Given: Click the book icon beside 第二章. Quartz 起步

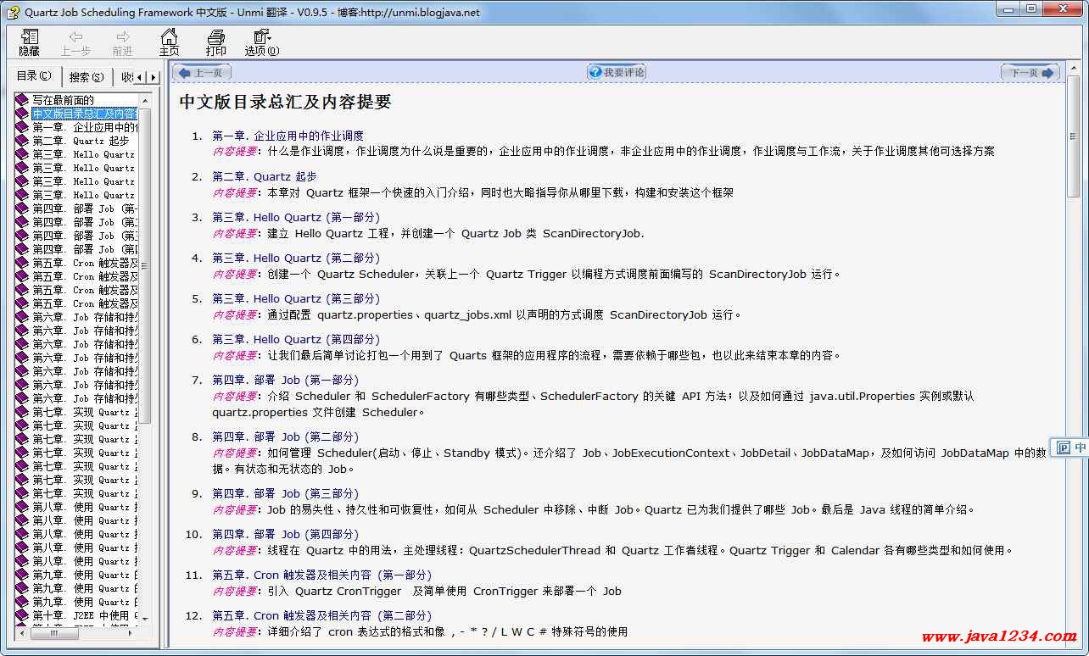Looking at the screenshot, I should coord(22,141).
